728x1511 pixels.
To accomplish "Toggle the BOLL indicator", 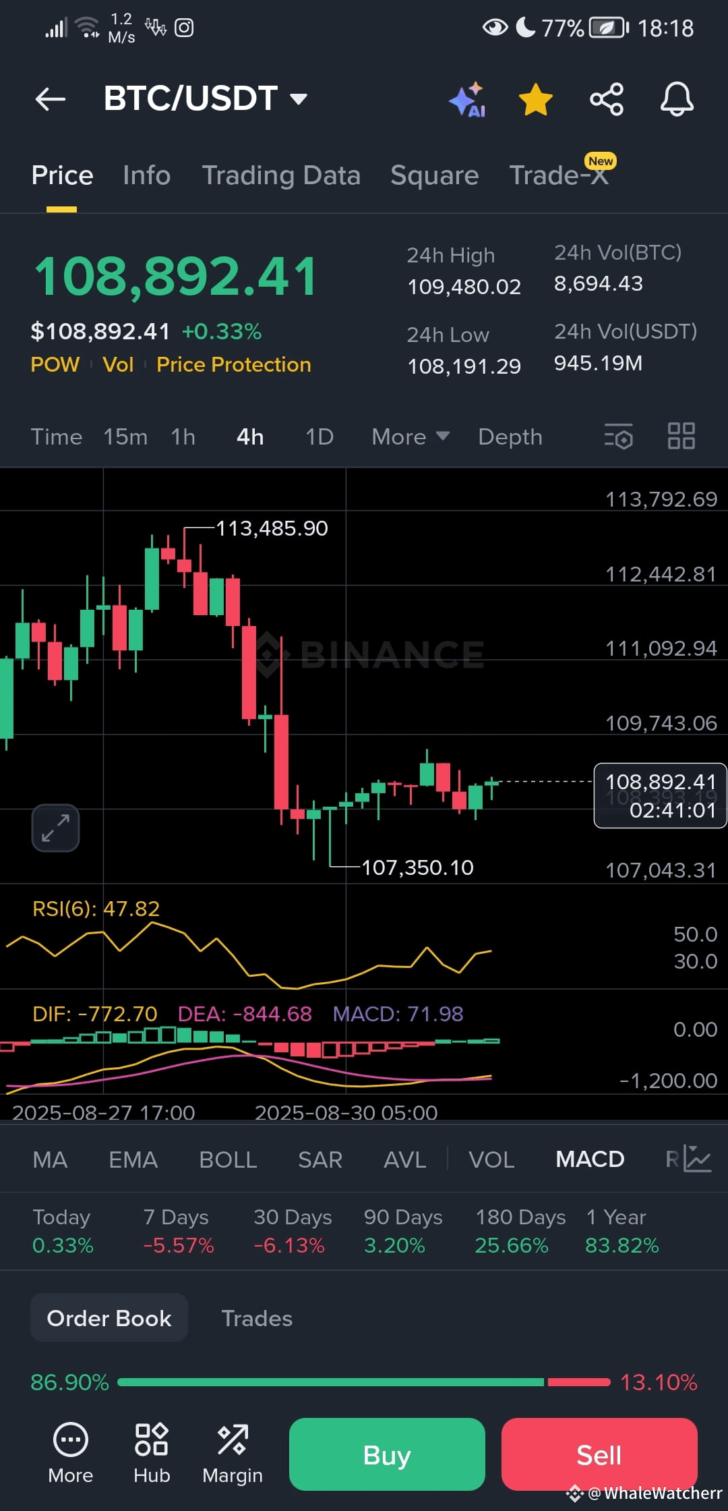I will coord(228,1160).
